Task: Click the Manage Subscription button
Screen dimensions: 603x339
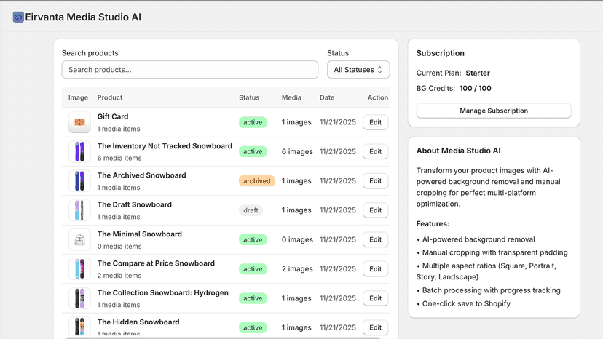Action: pos(494,111)
